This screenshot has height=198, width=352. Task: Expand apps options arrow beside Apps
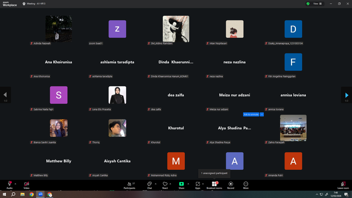[x=203, y=184]
